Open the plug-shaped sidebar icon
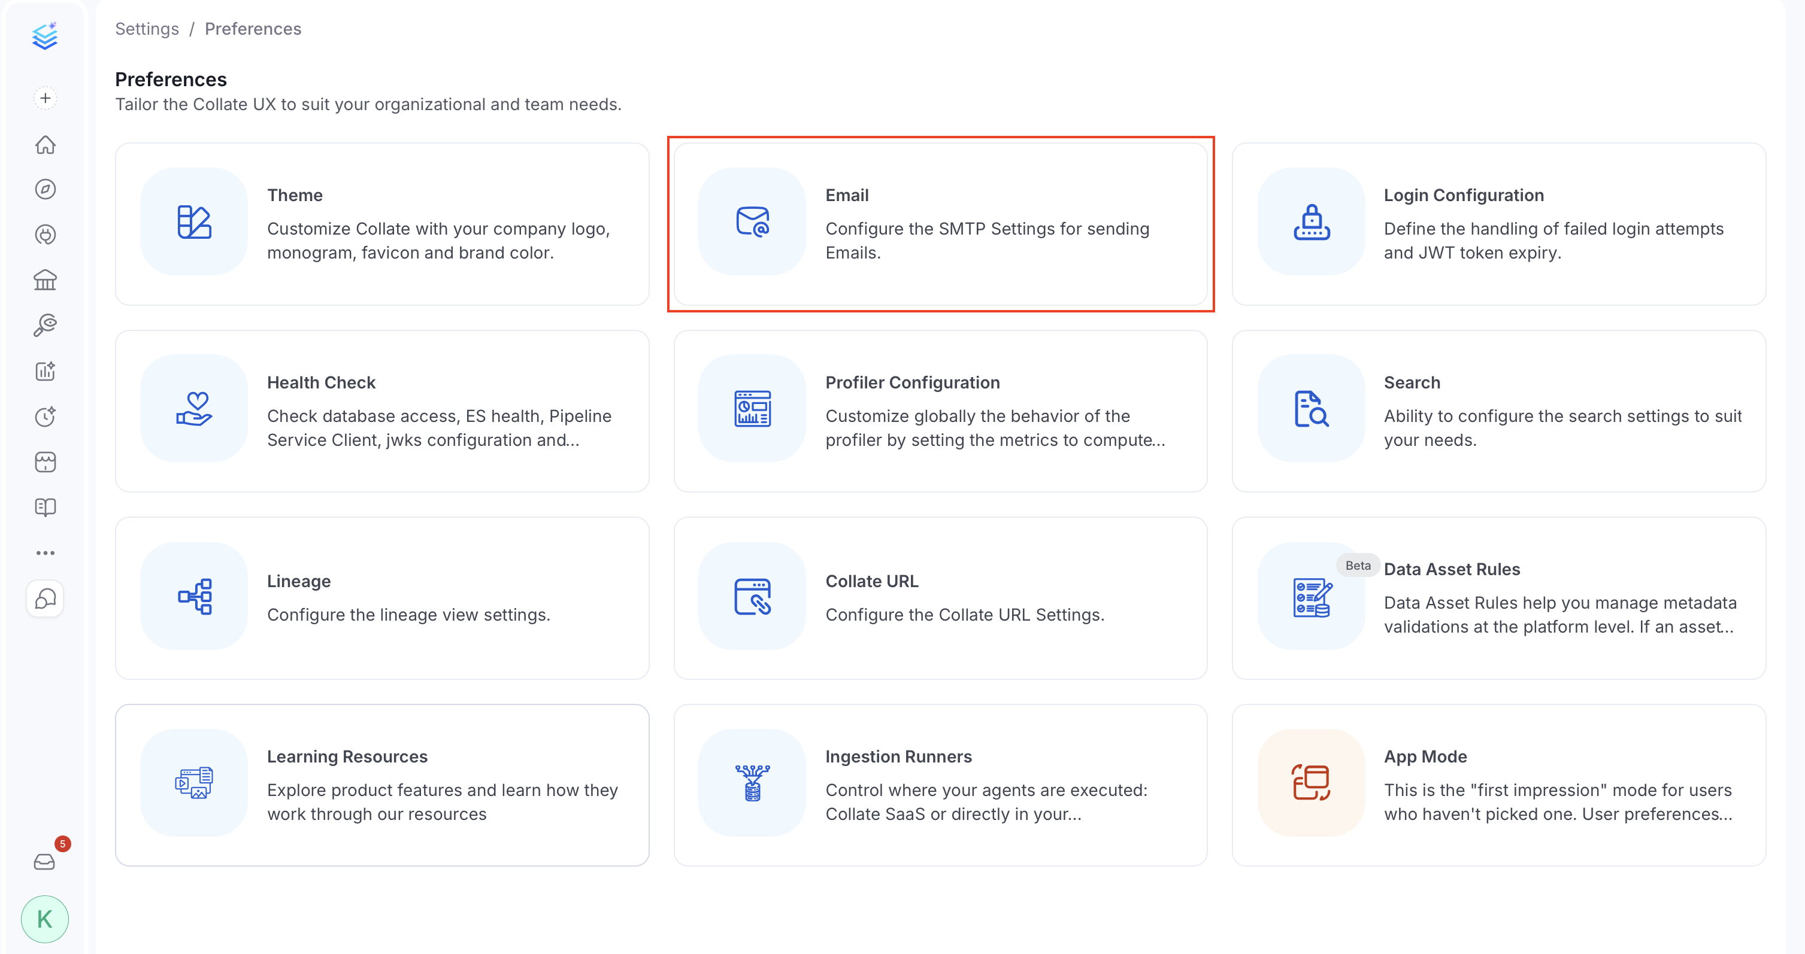 point(45,235)
